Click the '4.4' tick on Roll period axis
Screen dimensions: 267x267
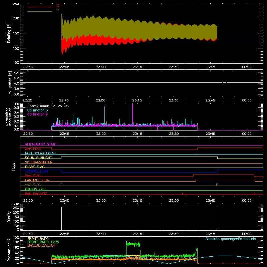pos(16,72)
